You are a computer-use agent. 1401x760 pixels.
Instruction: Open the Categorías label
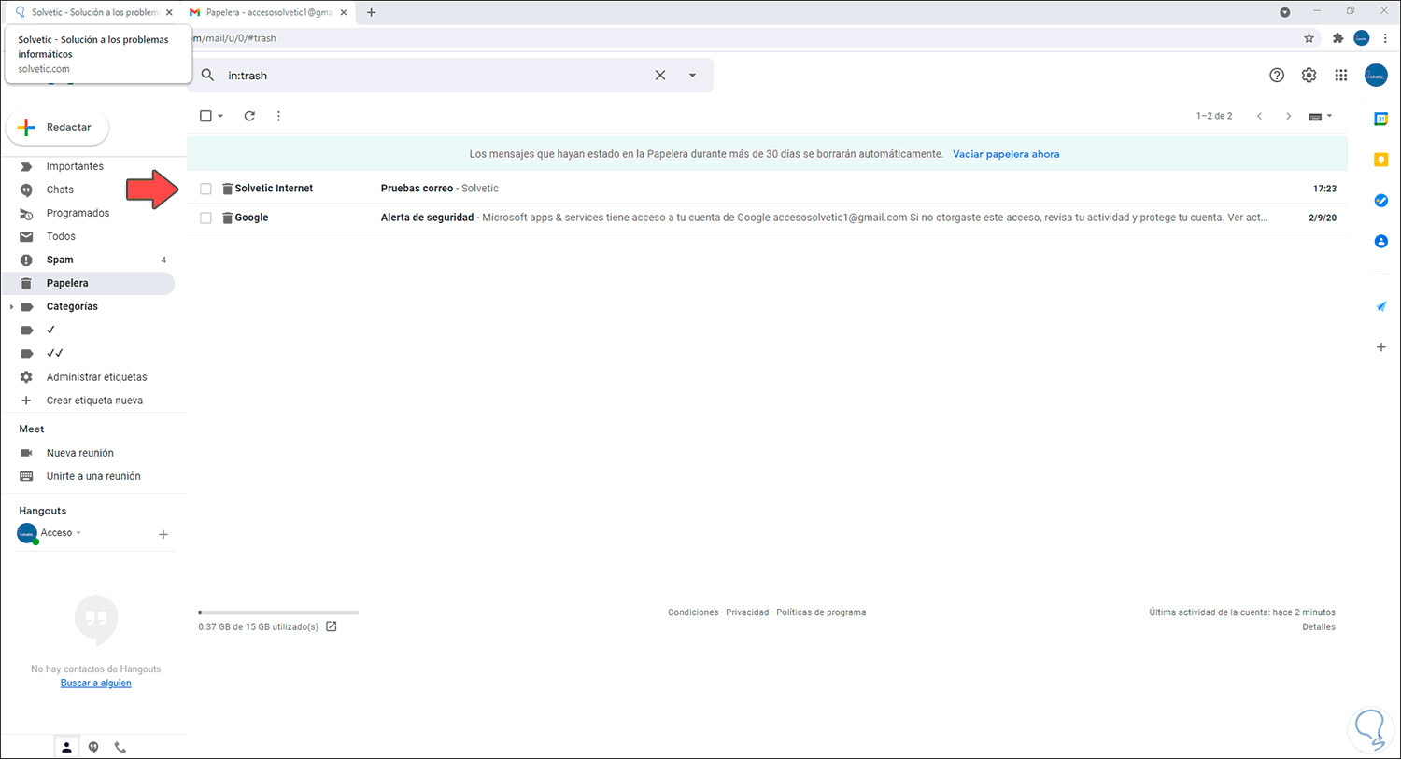click(72, 306)
